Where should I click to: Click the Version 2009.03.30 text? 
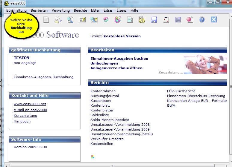point(30,147)
